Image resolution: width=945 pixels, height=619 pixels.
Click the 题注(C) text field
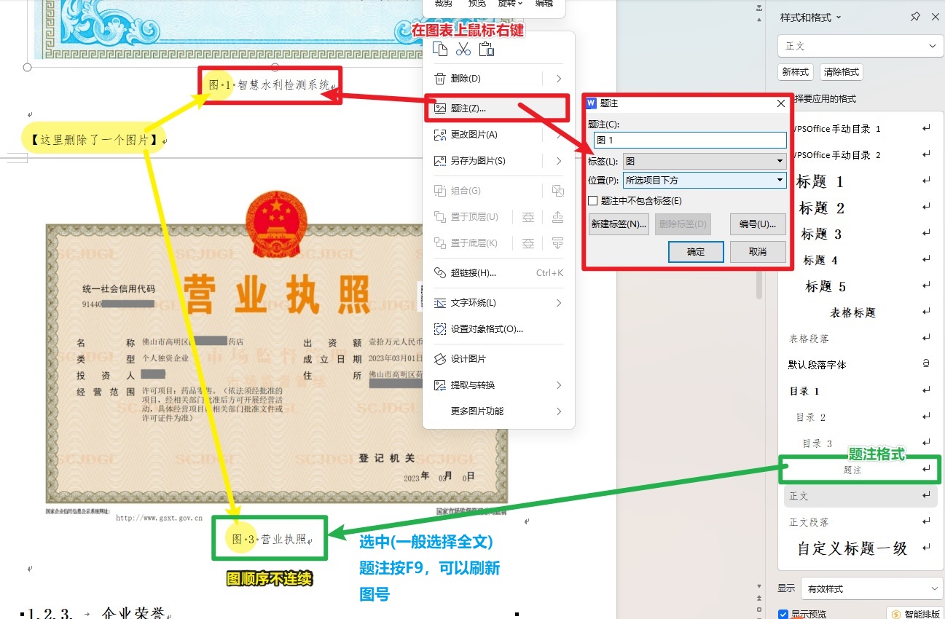pos(690,141)
